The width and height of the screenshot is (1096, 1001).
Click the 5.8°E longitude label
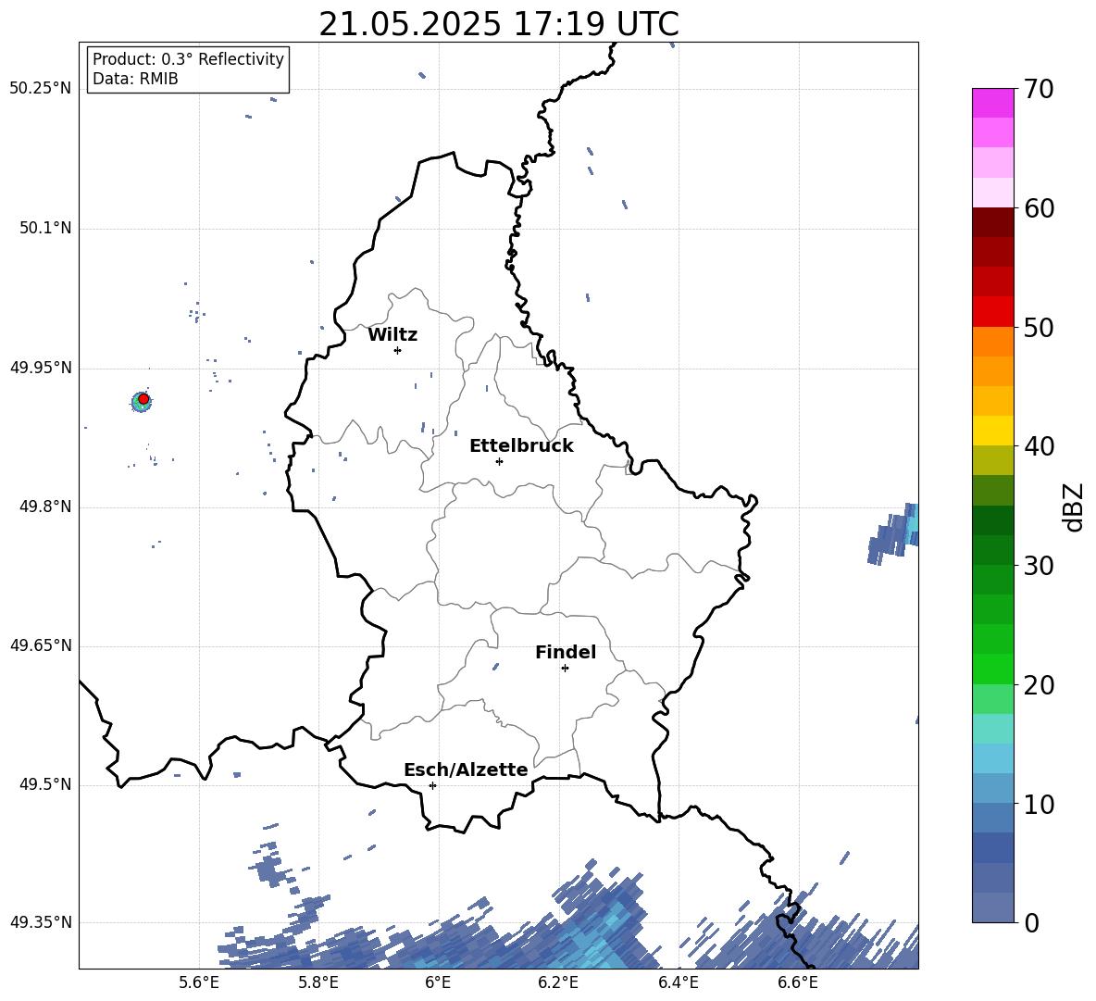pyautogui.click(x=318, y=982)
